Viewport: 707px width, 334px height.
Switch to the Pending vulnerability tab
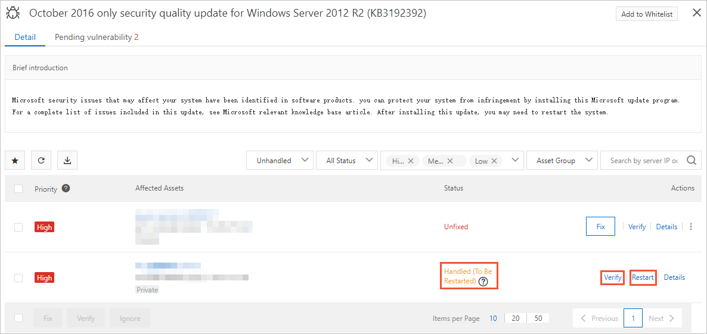coord(97,38)
